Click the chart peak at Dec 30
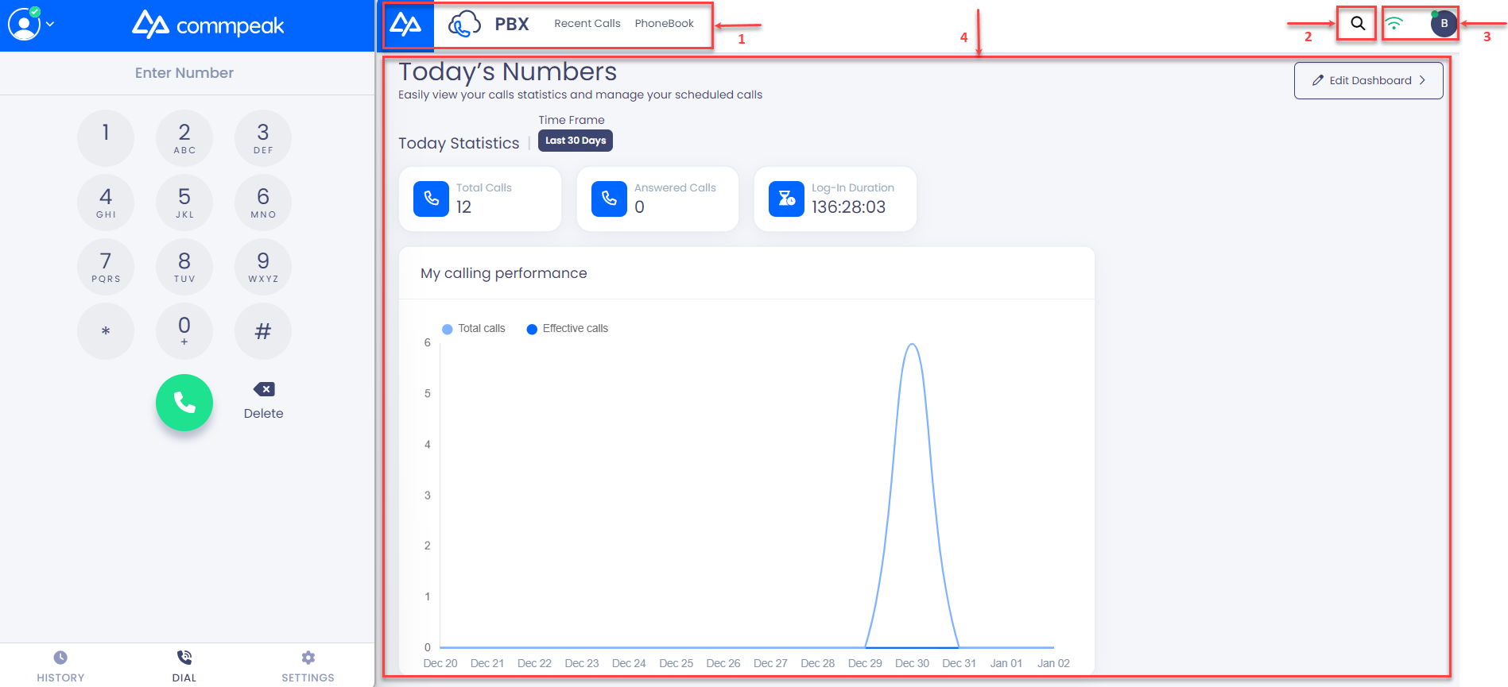This screenshot has height=687, width=1508. (x=913, y=344)
